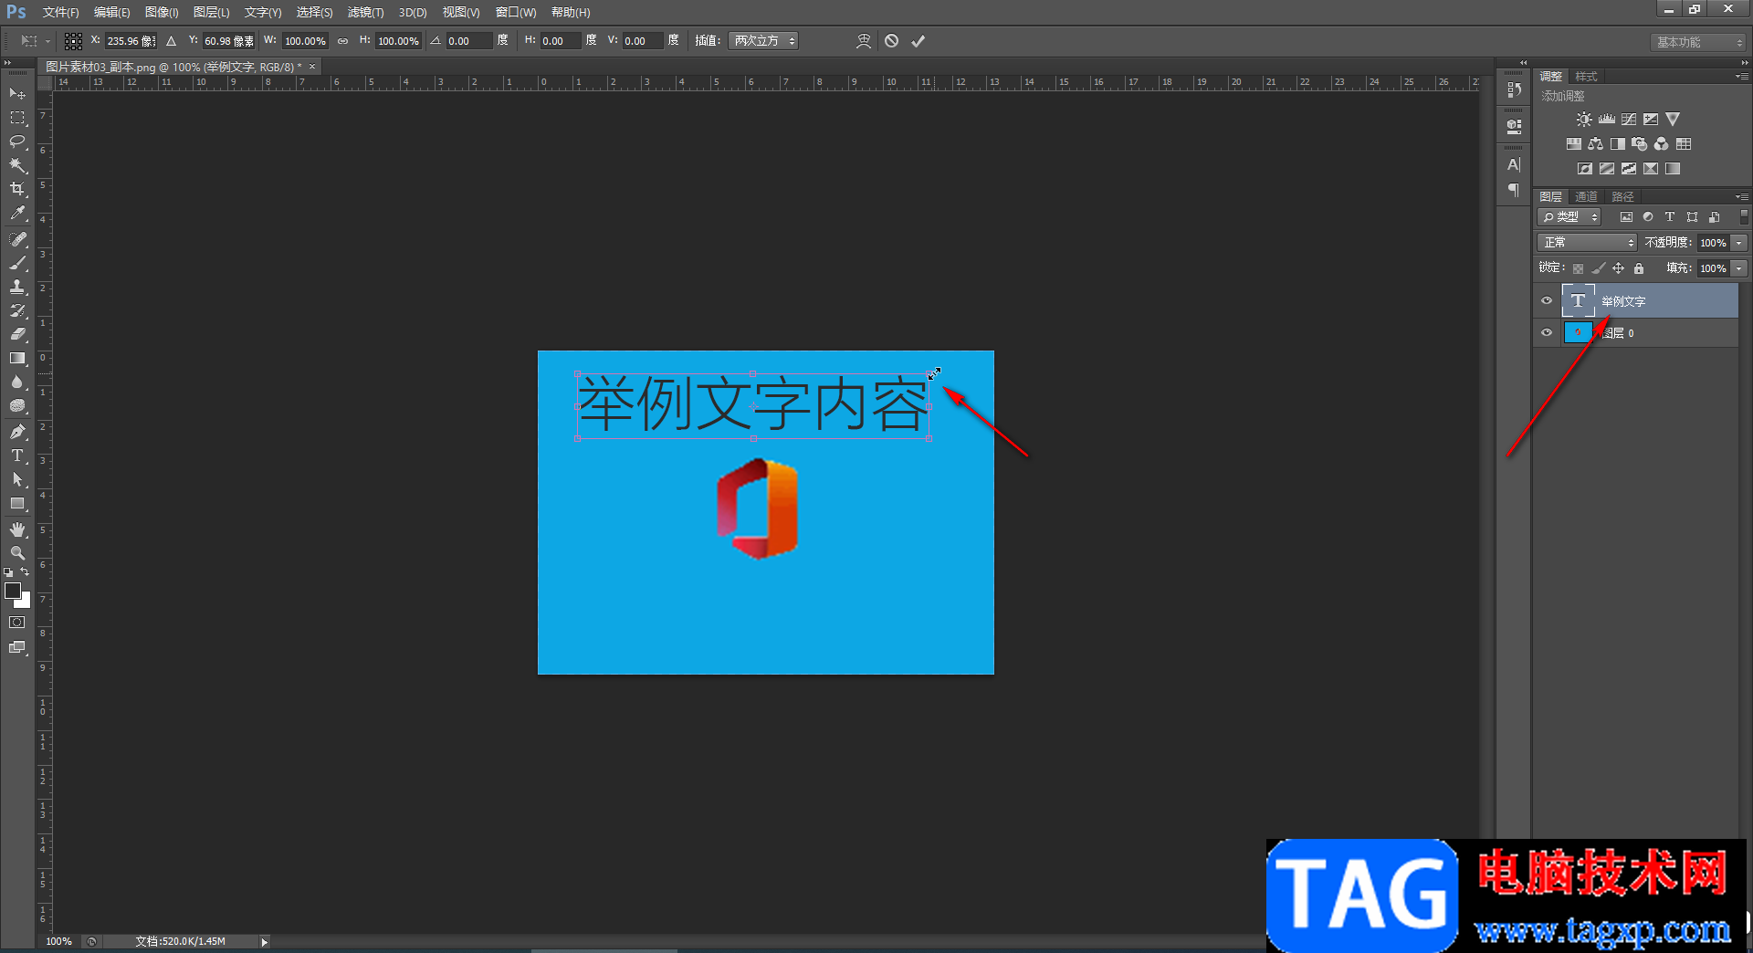Image resolution: width=1753 pixels, height=953 pixels.
Task: Select the Zoom tool
Action: (17, 553)
